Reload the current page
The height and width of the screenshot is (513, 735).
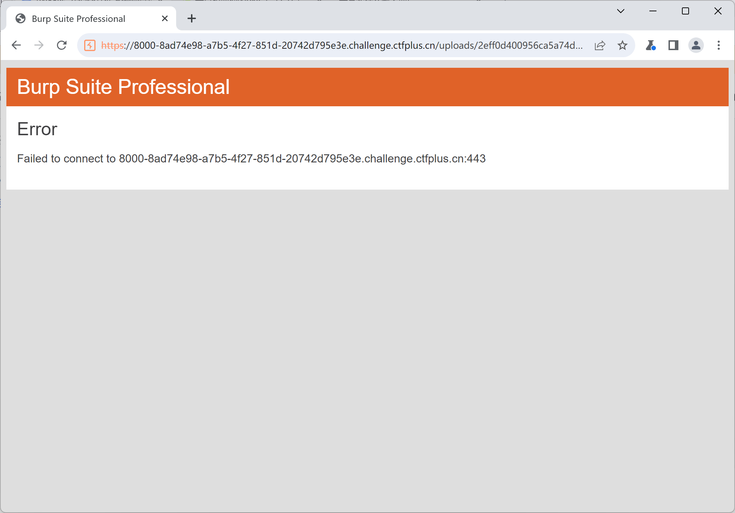(x=62, y=45)
